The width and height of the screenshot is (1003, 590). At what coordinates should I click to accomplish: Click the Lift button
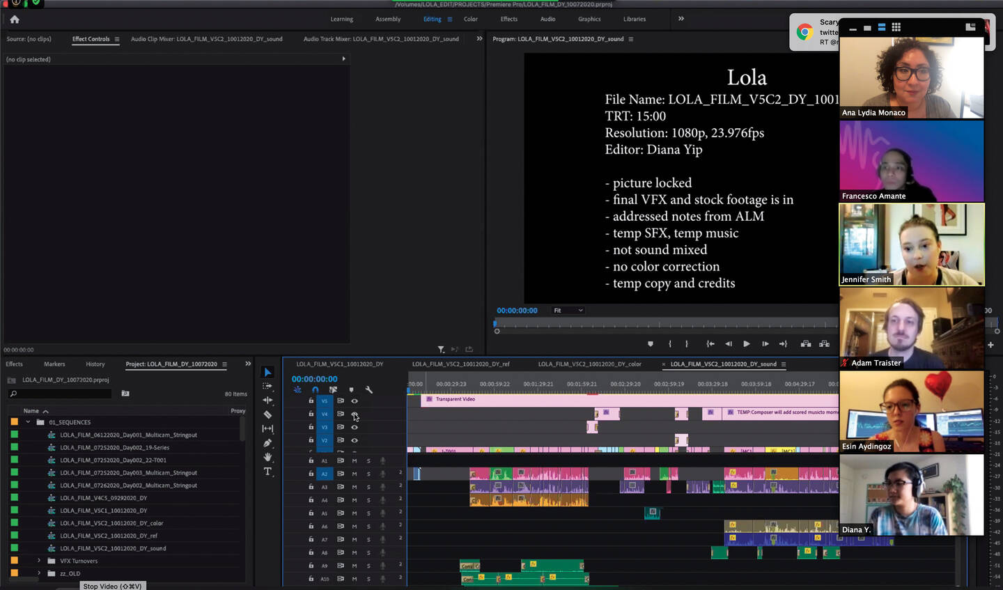coord(806,343)
